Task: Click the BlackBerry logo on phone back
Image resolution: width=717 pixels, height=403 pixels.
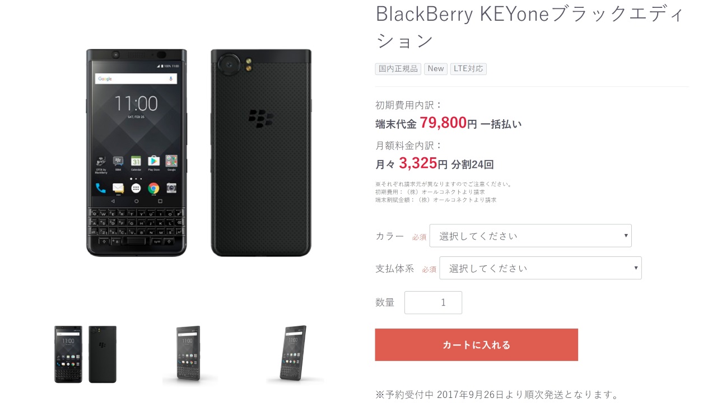Action: coord(261,118)
